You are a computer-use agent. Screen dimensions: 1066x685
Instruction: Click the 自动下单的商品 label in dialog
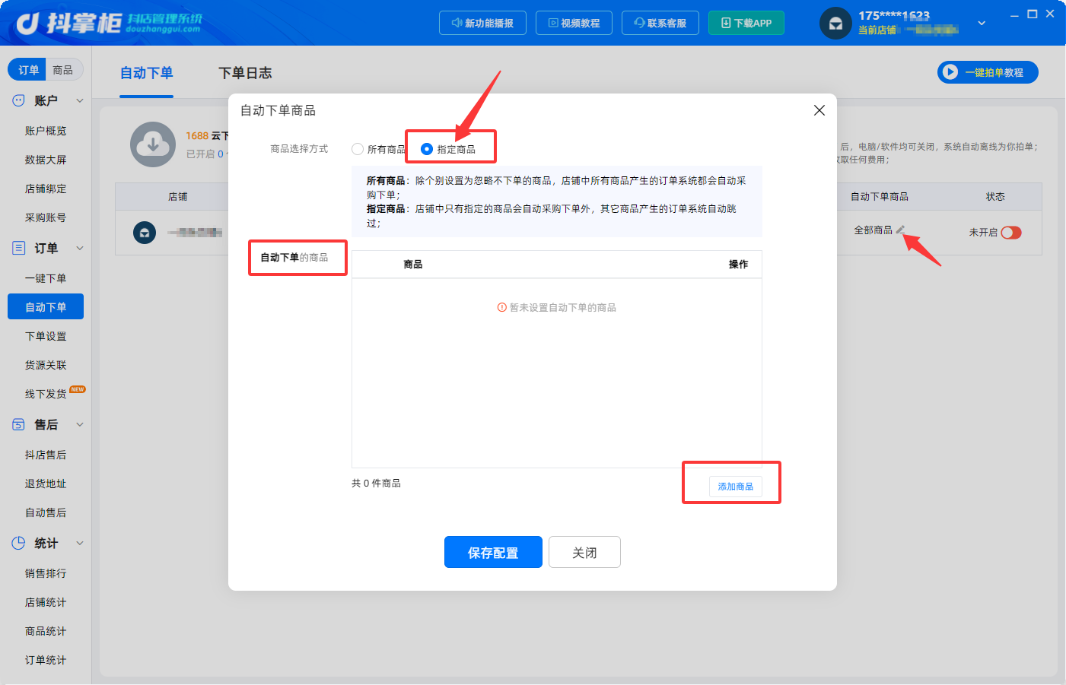point(294,258)
